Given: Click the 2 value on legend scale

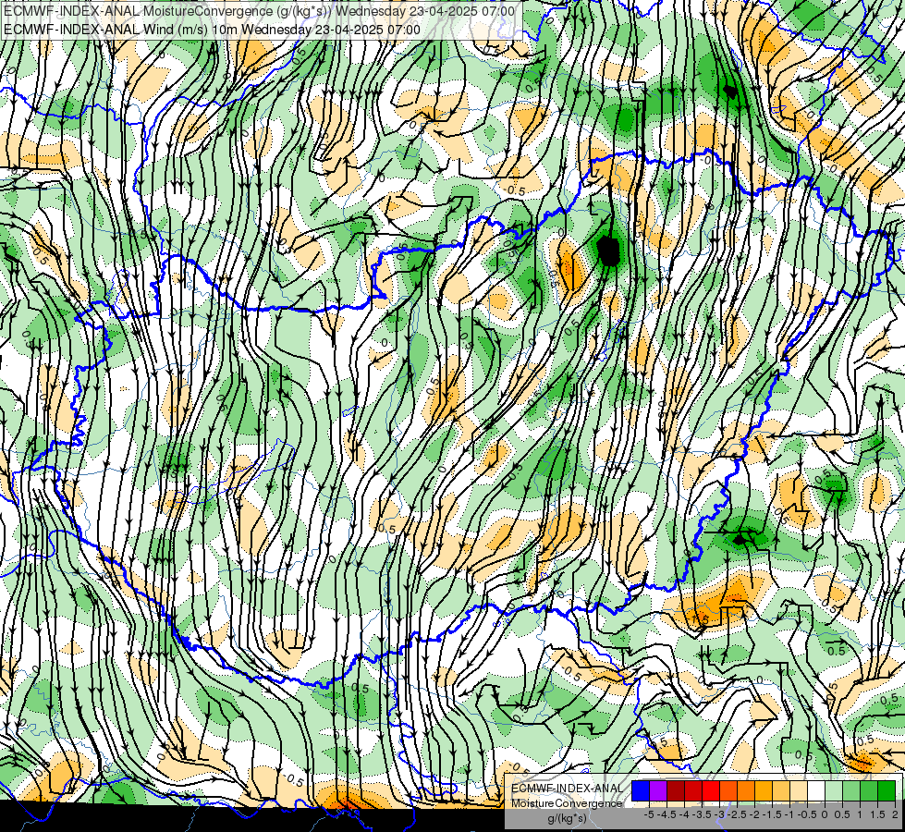Looking at the screenshot, I should (895, 814).
